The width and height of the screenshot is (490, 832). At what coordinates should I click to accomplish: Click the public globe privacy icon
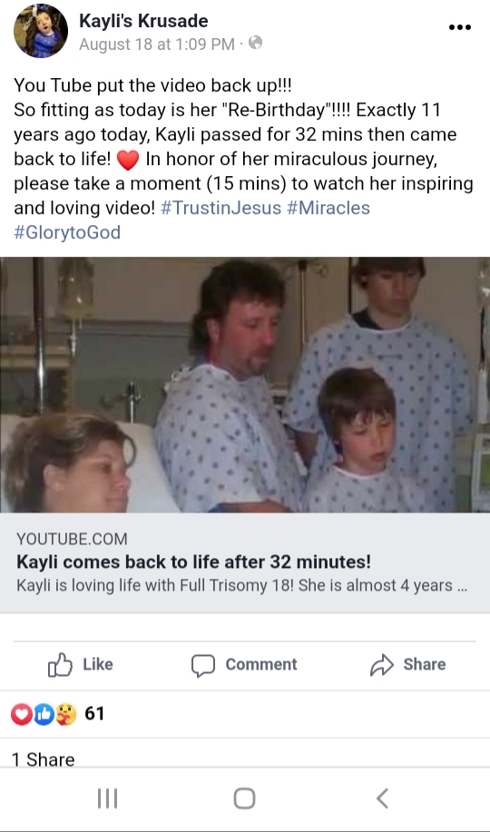(255, 43)
